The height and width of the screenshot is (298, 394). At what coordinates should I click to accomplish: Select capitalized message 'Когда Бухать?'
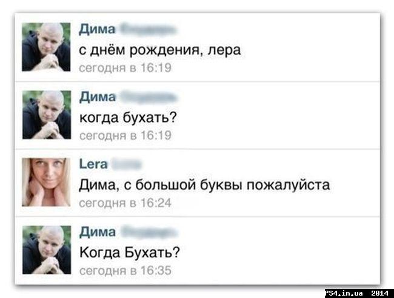(x=130, y=252)
